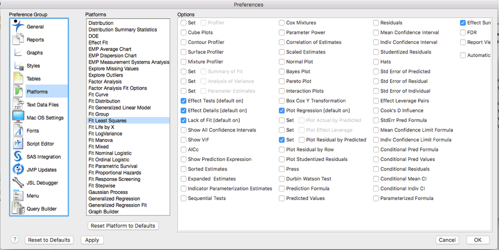
Task: Uncheck Effect Tests default-on option
Action: 184,100
